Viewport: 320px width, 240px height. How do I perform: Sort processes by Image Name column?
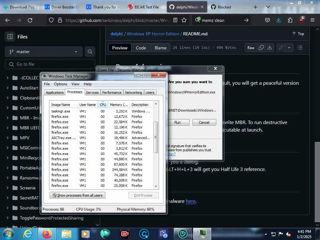click(63, 104)
